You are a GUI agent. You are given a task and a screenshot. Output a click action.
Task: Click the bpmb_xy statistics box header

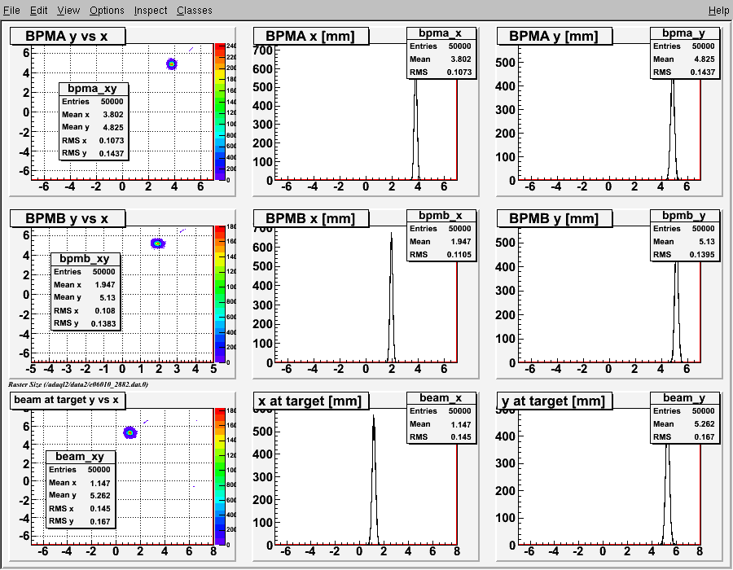[x=85, y=259]
